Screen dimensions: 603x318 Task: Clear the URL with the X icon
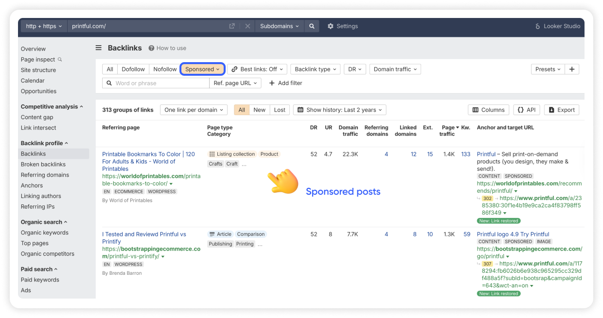pos(248,26)
